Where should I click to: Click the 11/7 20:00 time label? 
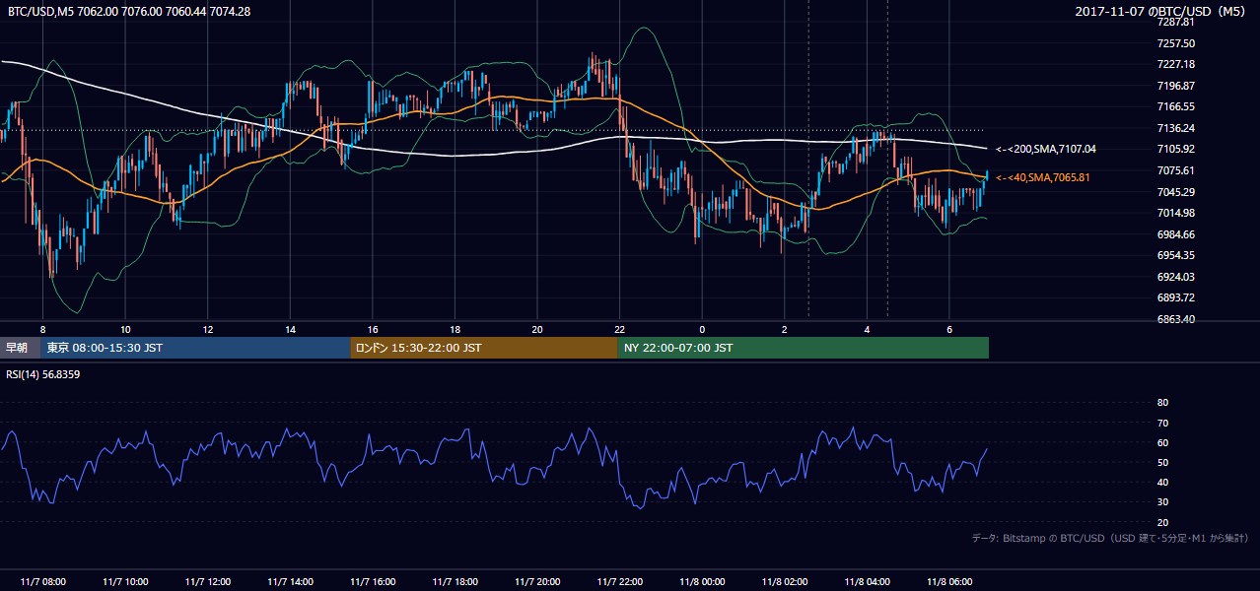536,582
